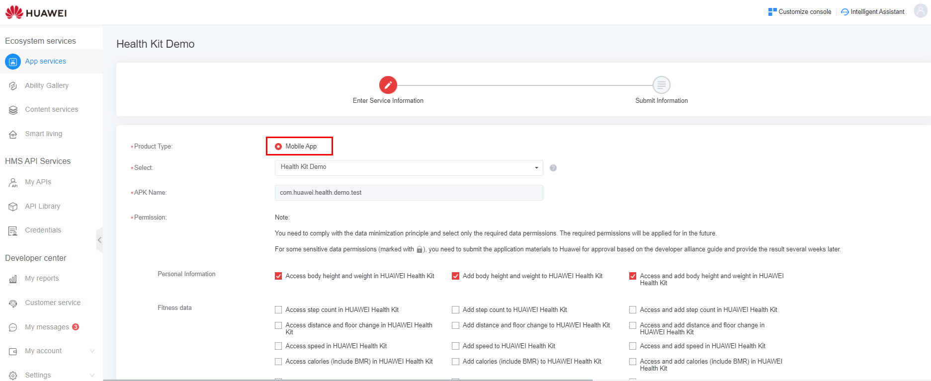Click the Ability Gallery icon
The image size is (931, 381).
pos(13,86)
